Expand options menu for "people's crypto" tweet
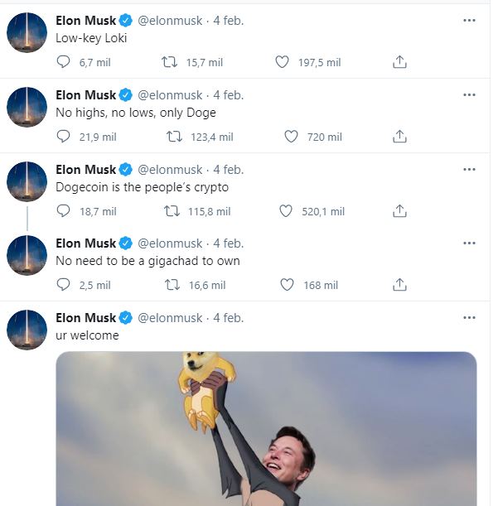Viewport: 498px width, 506px height. coord(470,169)
